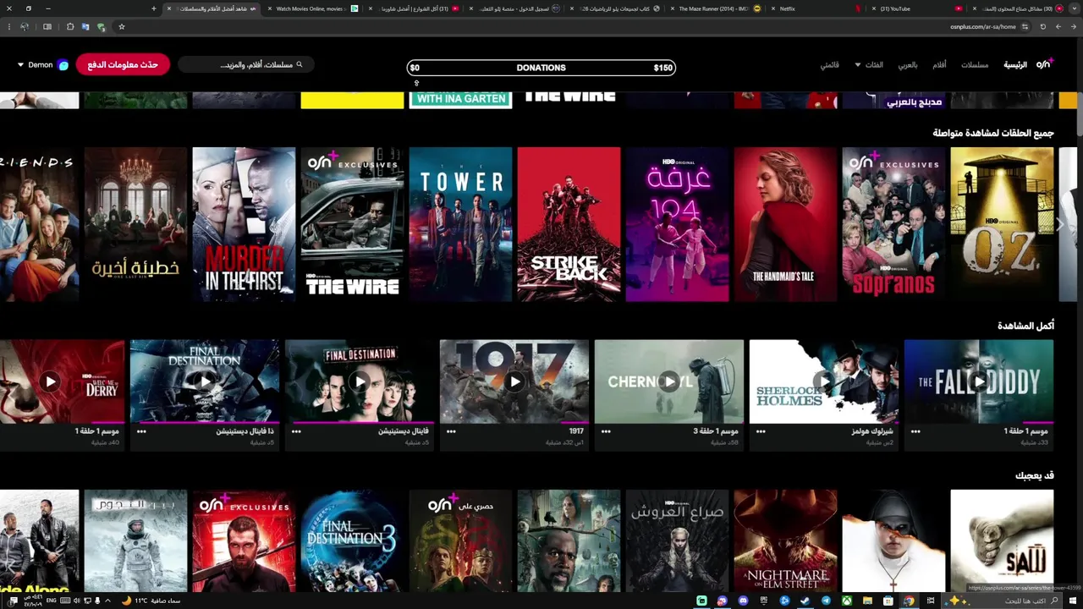The image size is (1083, 609).
Task: Open Final Destination 3 recommended poster
Action: [352, 540]
